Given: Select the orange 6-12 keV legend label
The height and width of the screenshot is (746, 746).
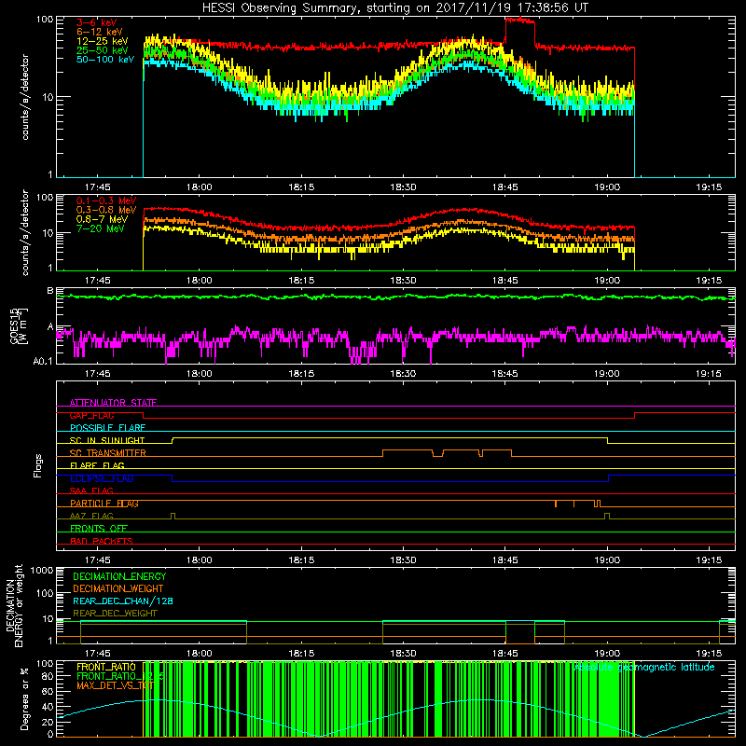Looking at the screenshot, I should coord(100,32).
